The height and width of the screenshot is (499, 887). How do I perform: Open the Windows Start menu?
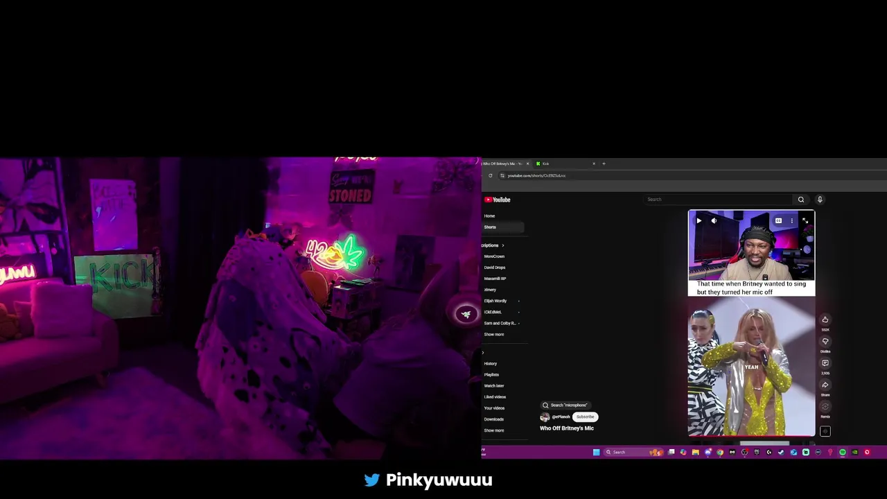(596, 453)
